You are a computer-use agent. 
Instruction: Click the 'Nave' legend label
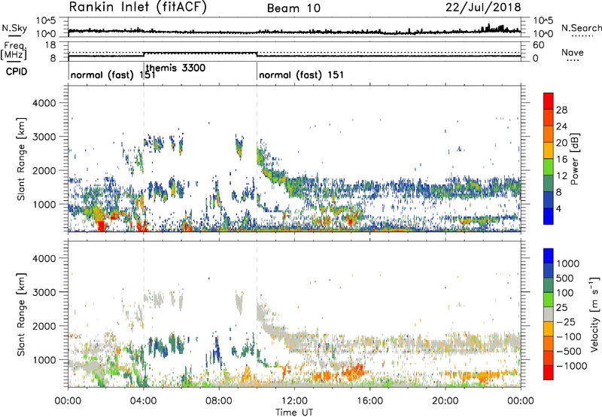click(x=573, y=53)
